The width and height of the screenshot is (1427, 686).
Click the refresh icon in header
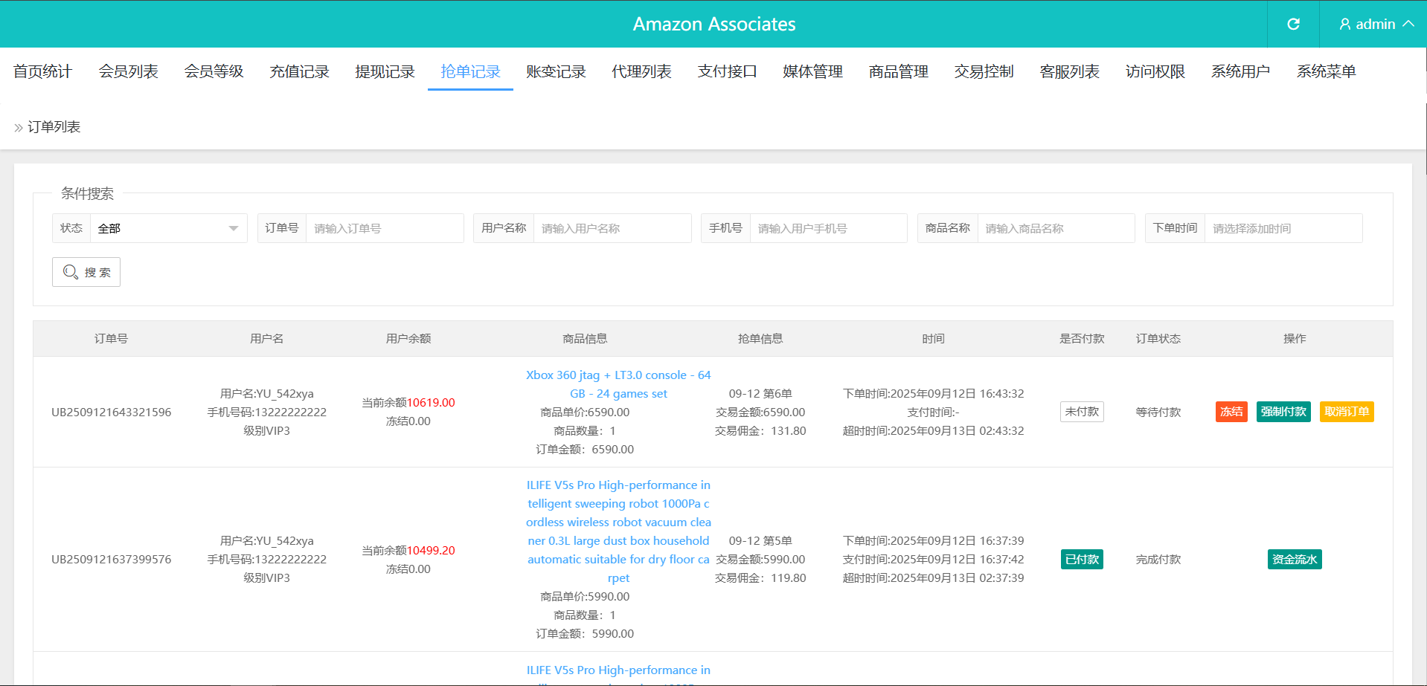coord(1293,24)
